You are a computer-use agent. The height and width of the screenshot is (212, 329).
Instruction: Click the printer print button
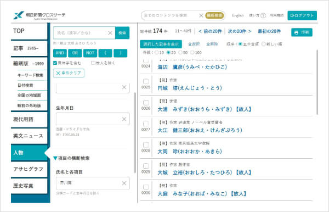pos(302,32)
